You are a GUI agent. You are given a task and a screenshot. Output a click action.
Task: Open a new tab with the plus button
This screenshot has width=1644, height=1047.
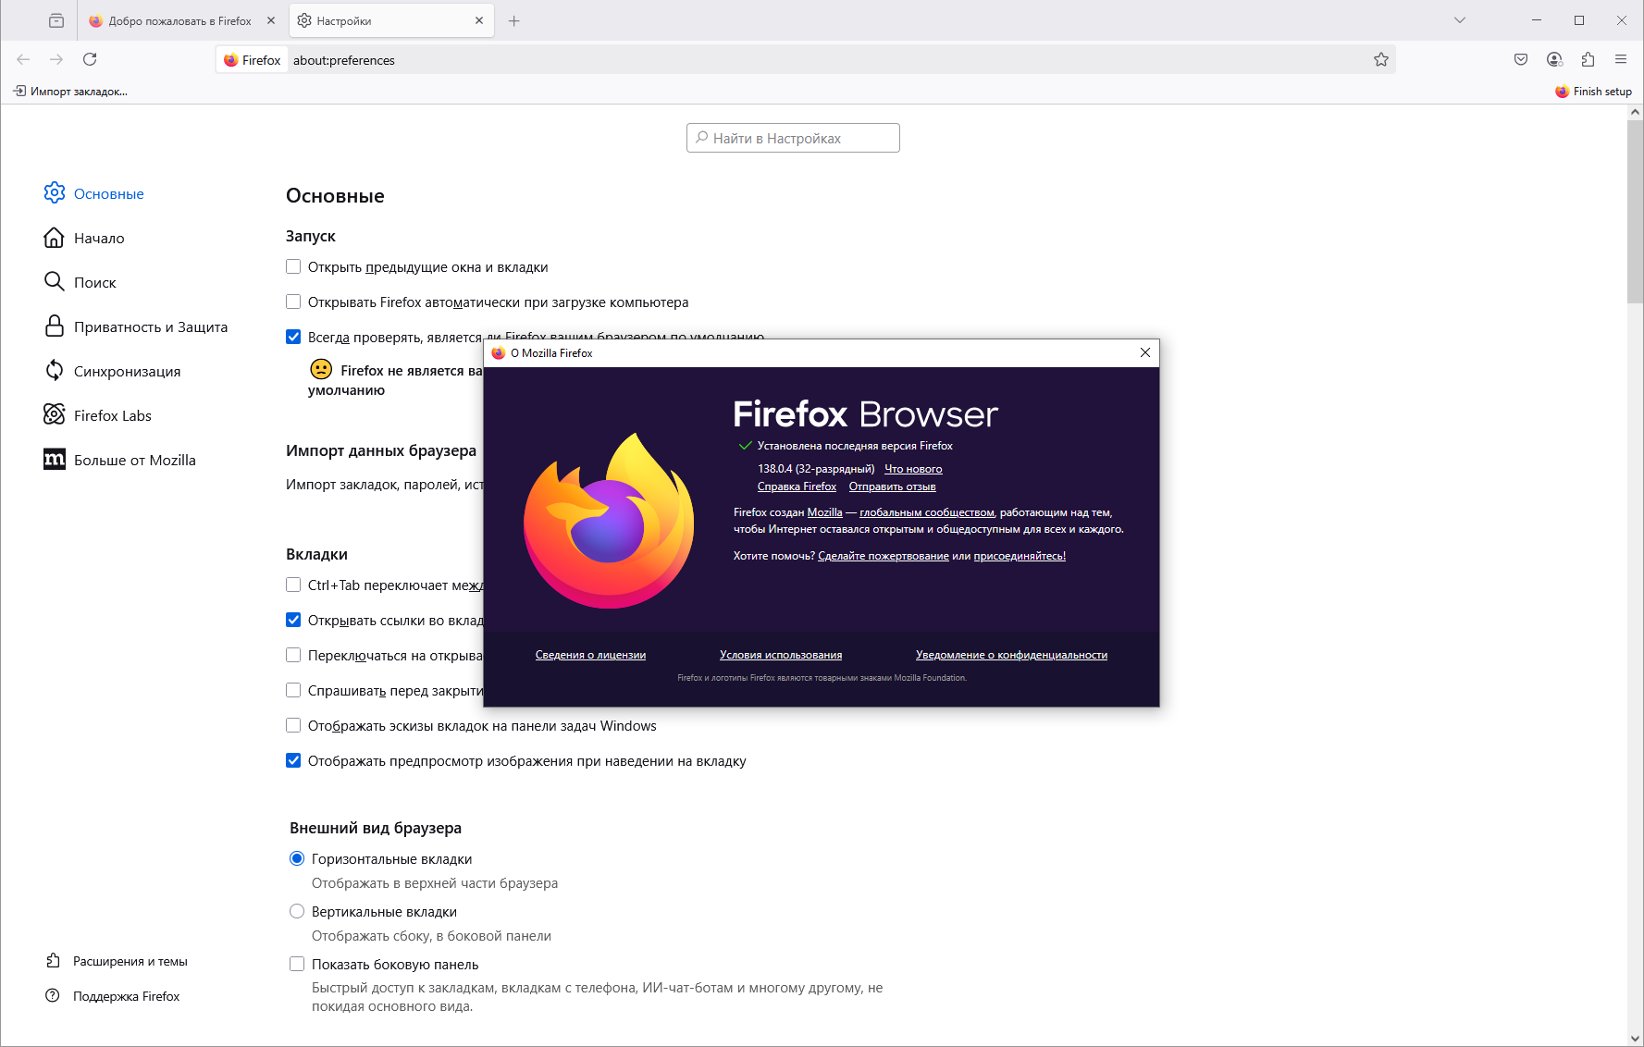coord(514,20)
